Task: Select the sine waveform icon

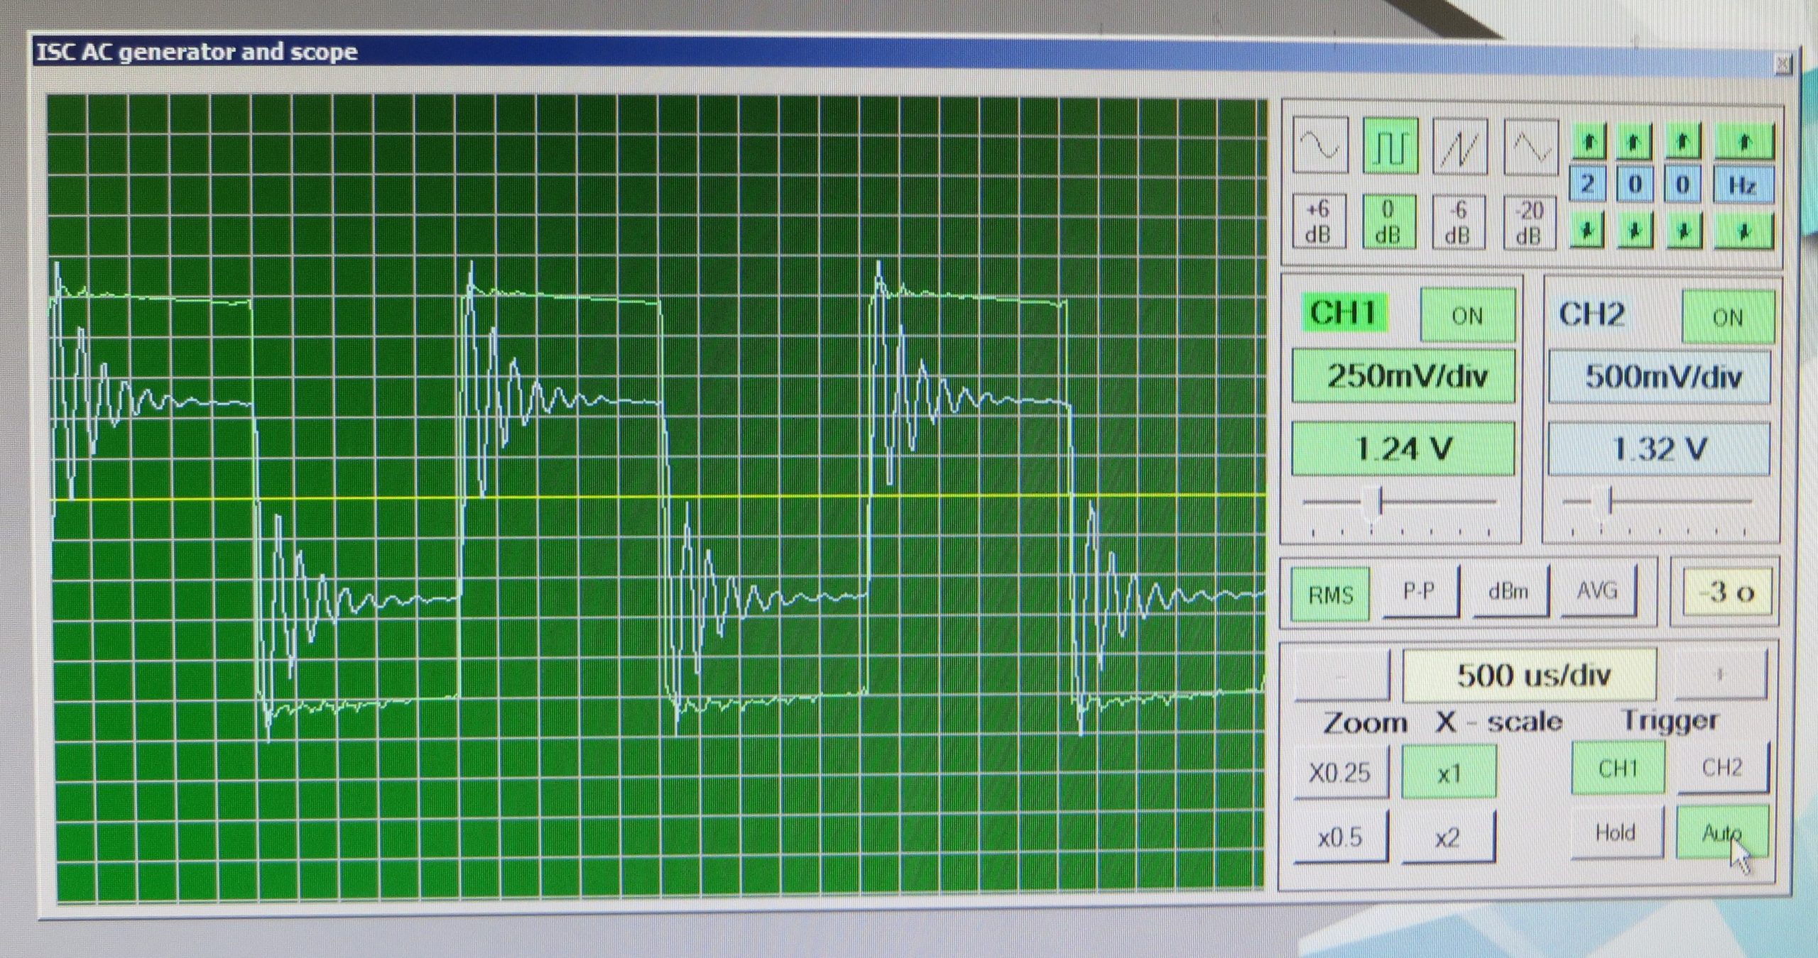Action: (1320, 146)
